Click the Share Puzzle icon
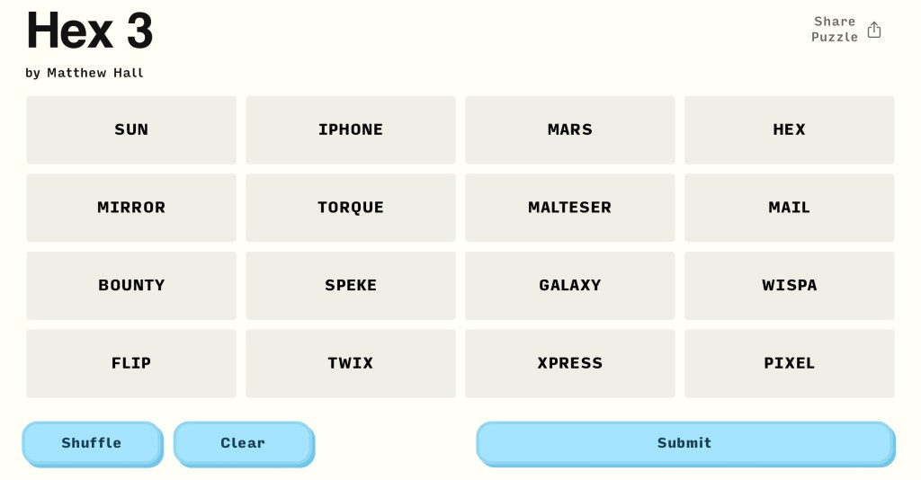921x480 pixels. [873, 30]
